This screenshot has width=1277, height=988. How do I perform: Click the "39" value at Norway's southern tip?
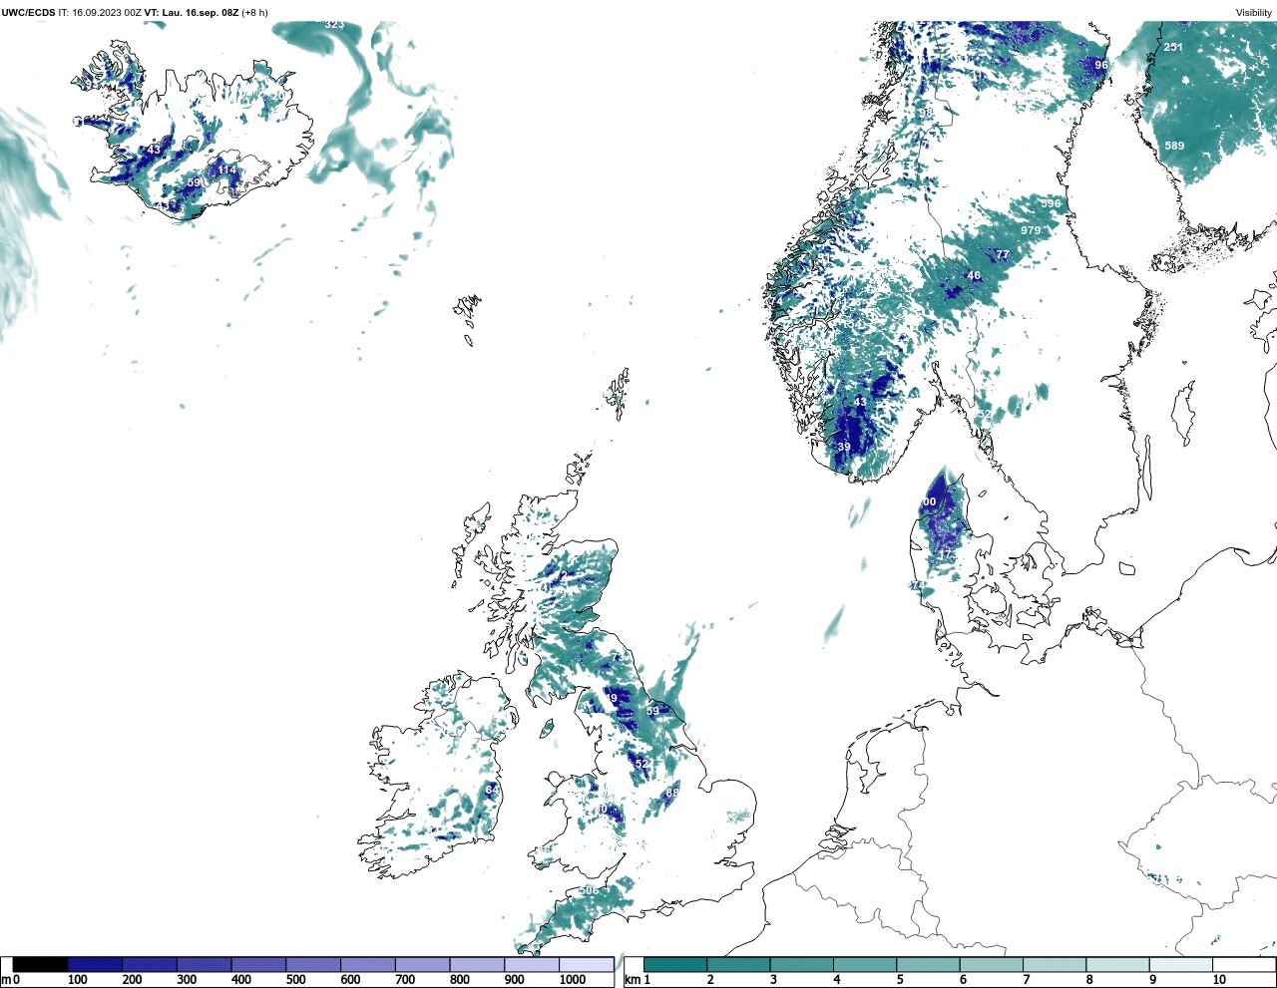(x=844, y=447)
